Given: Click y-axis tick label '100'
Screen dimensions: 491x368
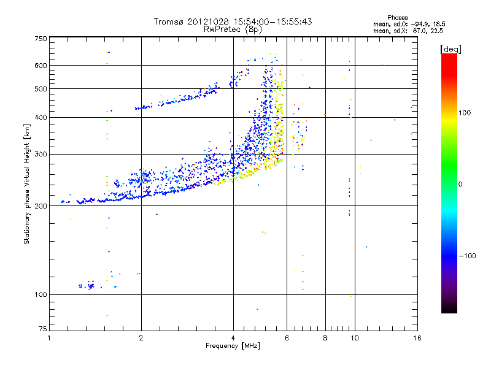Looking at the screenshot, I should [x=41, y=294].
